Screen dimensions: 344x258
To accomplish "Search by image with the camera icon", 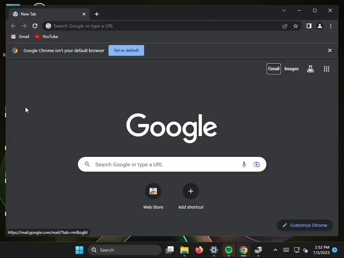I will tap(256, 164).
